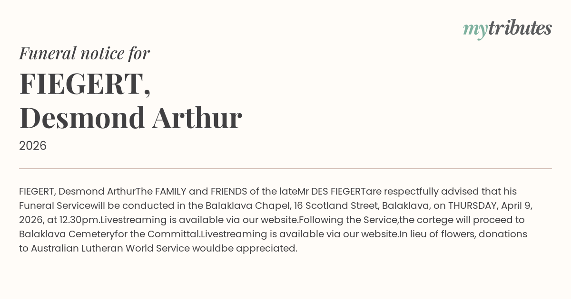Click "Mr DES FIEGERT" in the notice text
Image resolution: width=571 pixels, height=299 pixels.
331,192
